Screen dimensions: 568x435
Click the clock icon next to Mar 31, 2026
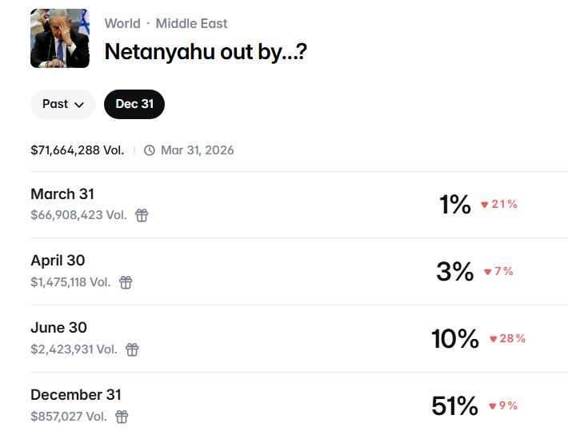(x=150, y=150)
